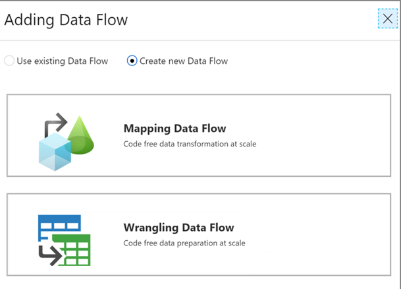Click the blue cube in Mapping icon

pyautogui.click(x=54, y=153)
